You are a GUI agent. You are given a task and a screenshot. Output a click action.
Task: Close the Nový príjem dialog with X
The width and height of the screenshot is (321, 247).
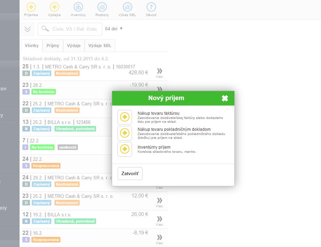[x=225, y=98]
